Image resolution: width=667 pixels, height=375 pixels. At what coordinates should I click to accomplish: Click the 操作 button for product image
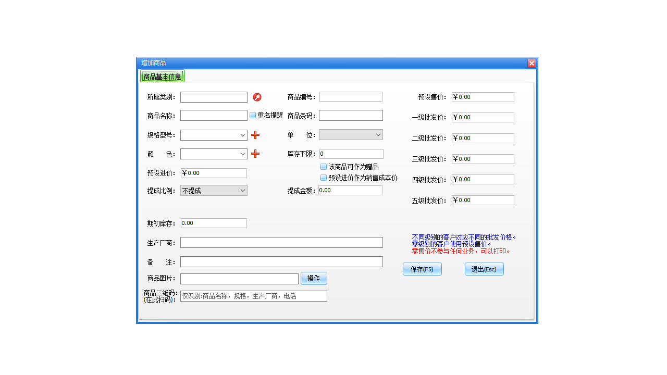pyautogui.click(x=314, y=278)
